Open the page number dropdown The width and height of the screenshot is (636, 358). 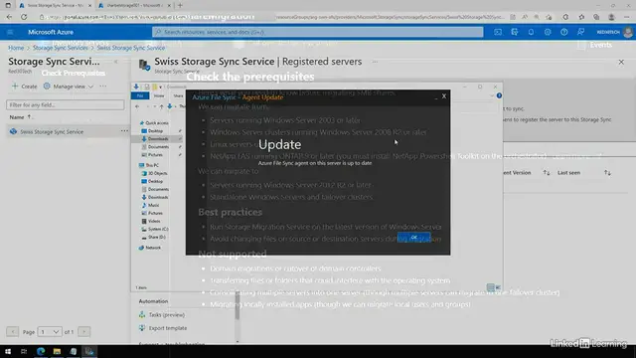click(x=50, y=332)
